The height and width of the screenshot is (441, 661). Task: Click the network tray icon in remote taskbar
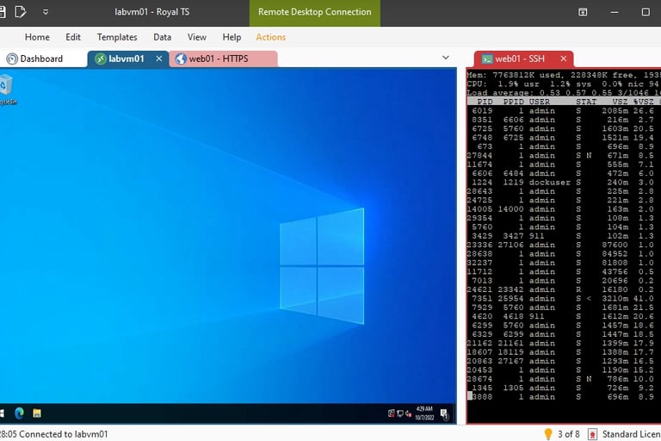[400, 413]
